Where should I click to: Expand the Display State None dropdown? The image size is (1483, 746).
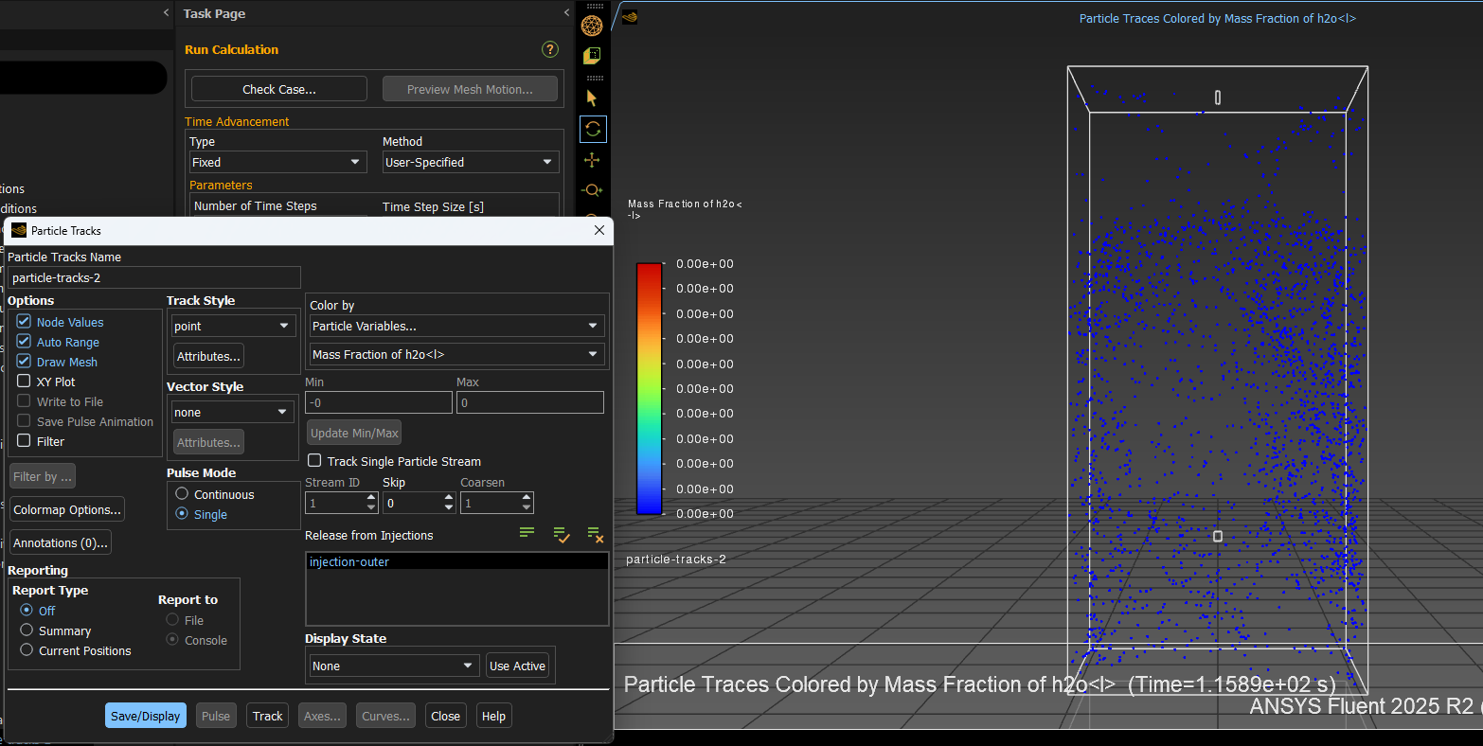click(x=393, y=666)
